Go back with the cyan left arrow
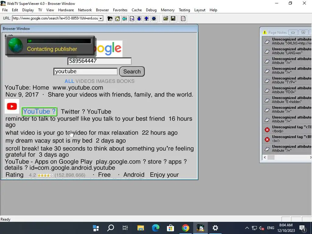The width and height of the screenshot is (312, 234). [125, 19]
